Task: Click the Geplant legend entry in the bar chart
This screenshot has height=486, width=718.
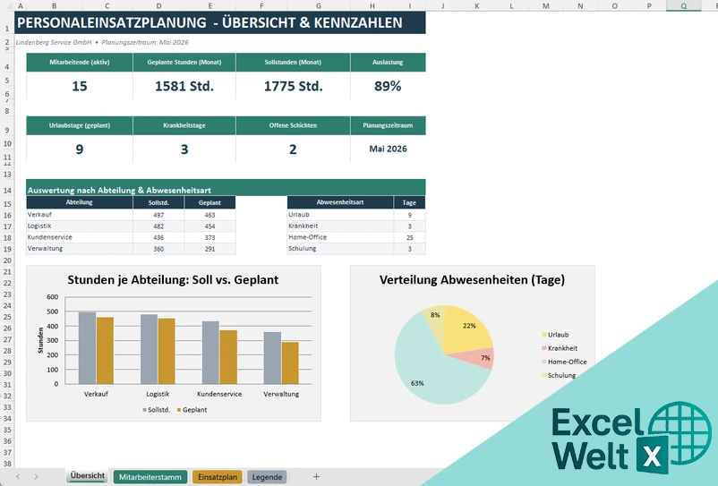Action: point(192,410)
